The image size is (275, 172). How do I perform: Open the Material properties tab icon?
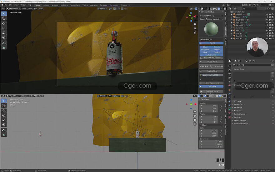pyautogui.click(x=229, y=113)
